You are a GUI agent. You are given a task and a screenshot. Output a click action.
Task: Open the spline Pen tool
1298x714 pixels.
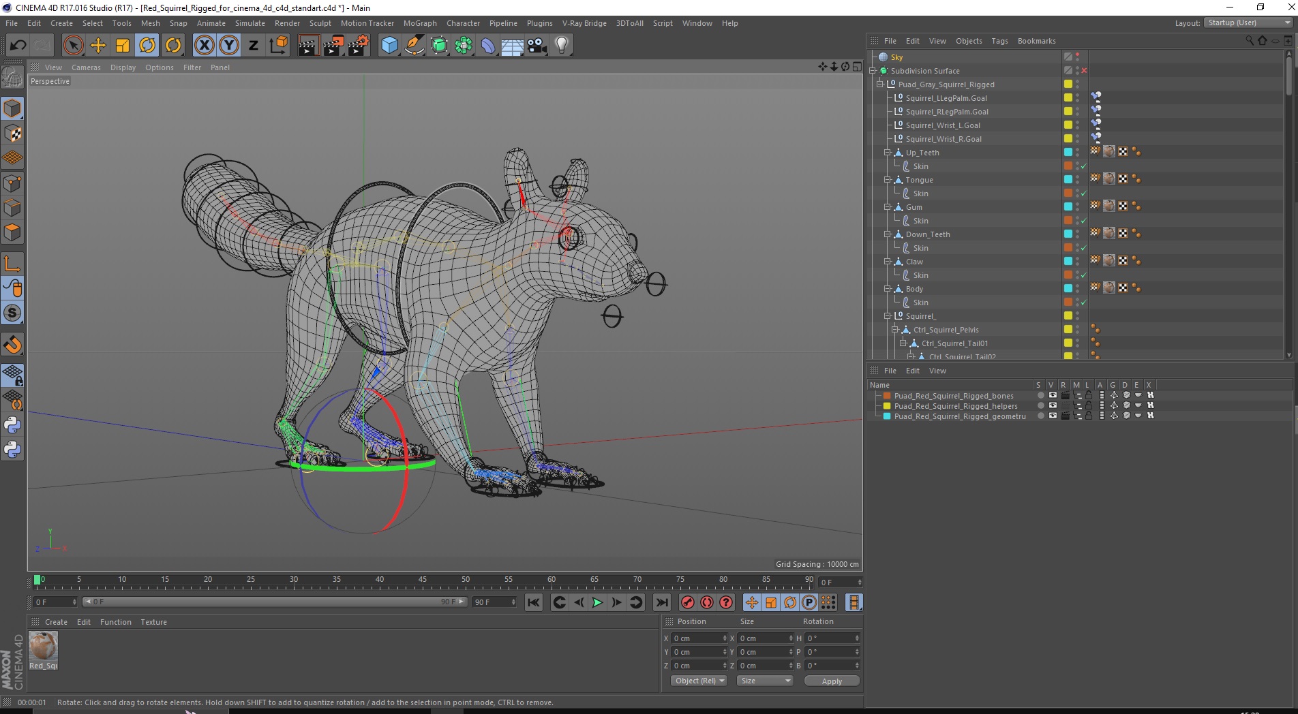[x=414, y=46]
